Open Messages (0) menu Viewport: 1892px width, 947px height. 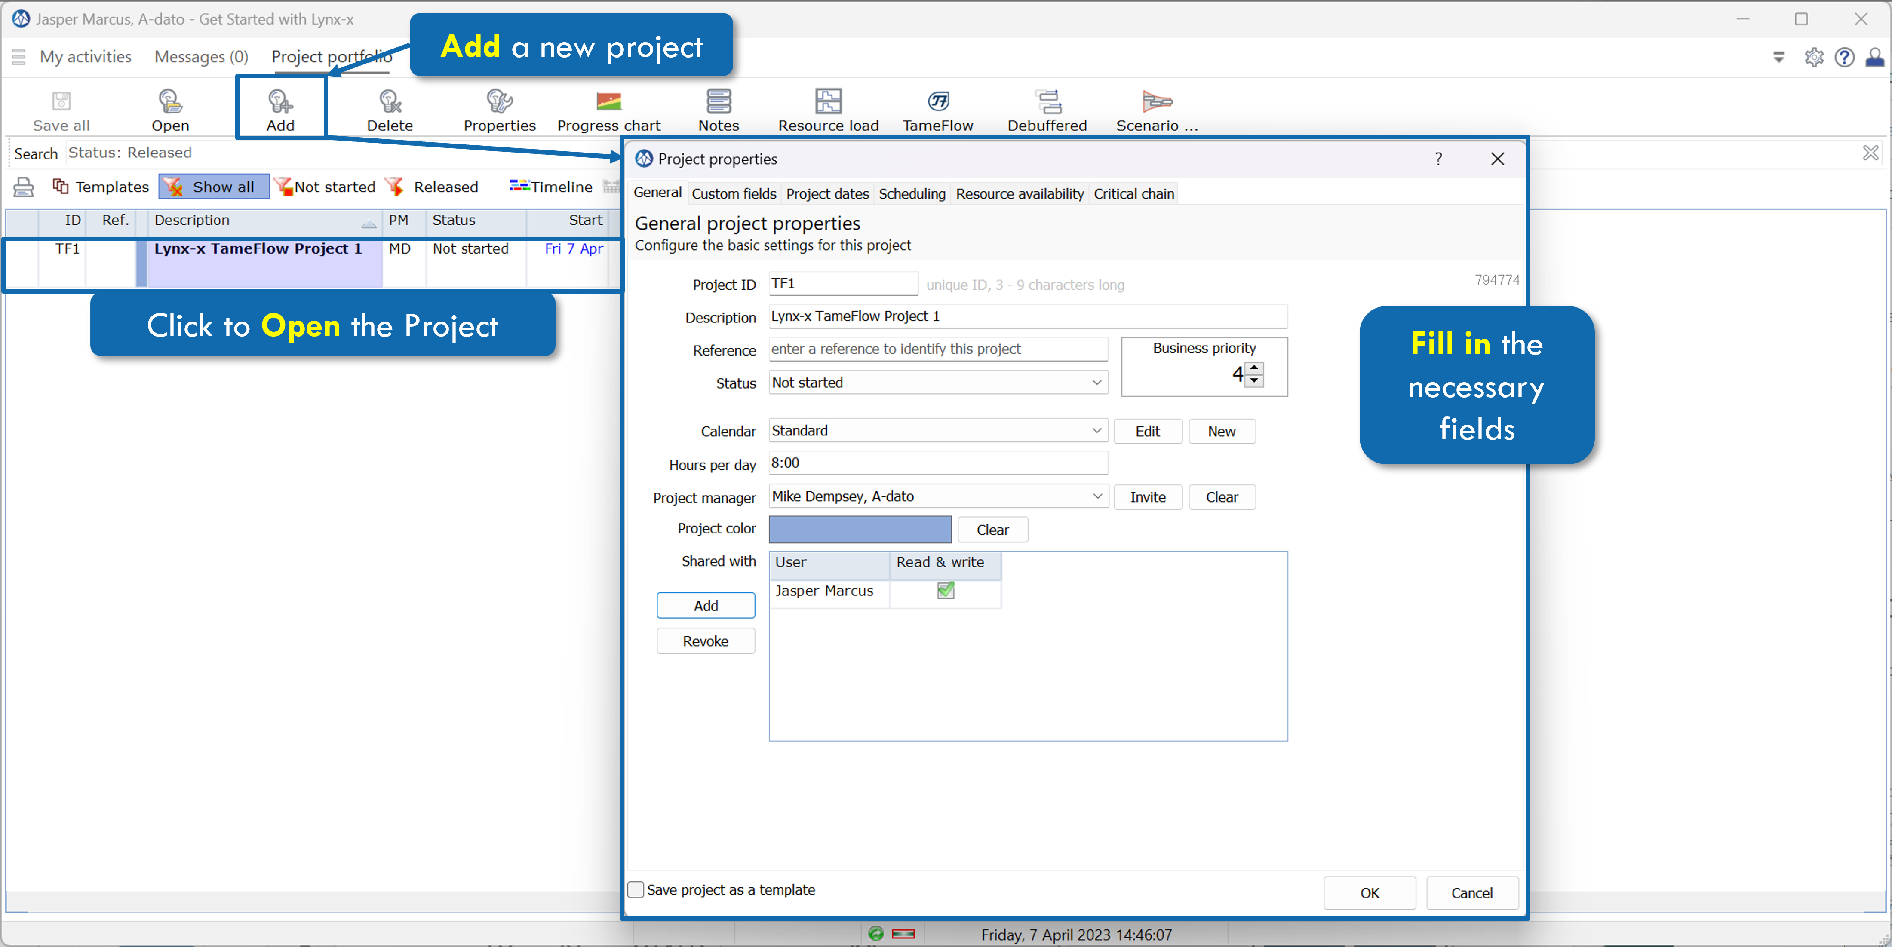tap(201, 56)
